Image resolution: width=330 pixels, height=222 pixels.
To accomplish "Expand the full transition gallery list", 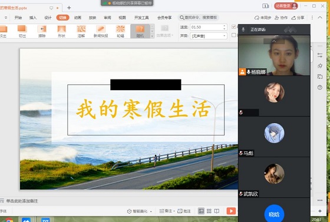I will coord(152,36).
